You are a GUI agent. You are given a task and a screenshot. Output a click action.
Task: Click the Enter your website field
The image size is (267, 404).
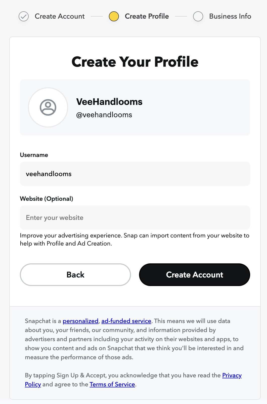click(135, 218)
